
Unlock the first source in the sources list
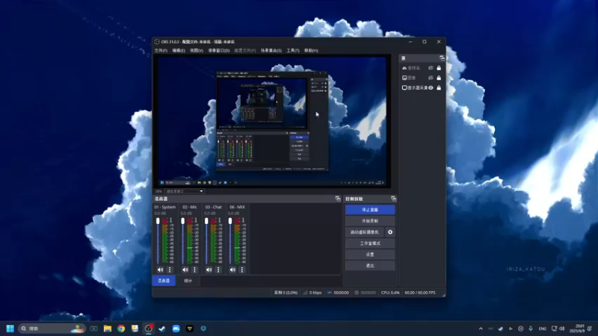(439, 68)
